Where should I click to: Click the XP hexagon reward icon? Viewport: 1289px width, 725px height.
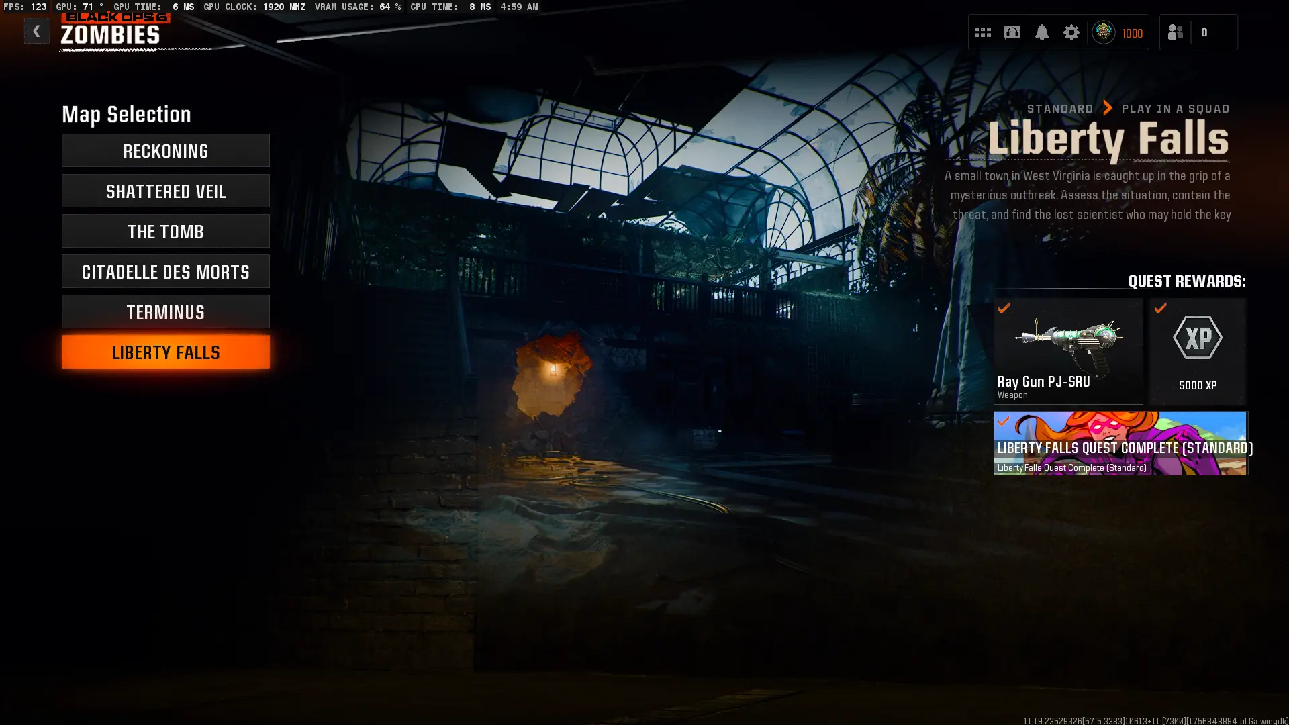click(x=1197, y=338)
